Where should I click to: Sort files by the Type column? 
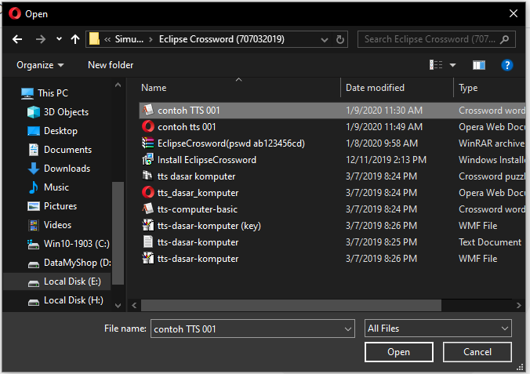point(468,88)
